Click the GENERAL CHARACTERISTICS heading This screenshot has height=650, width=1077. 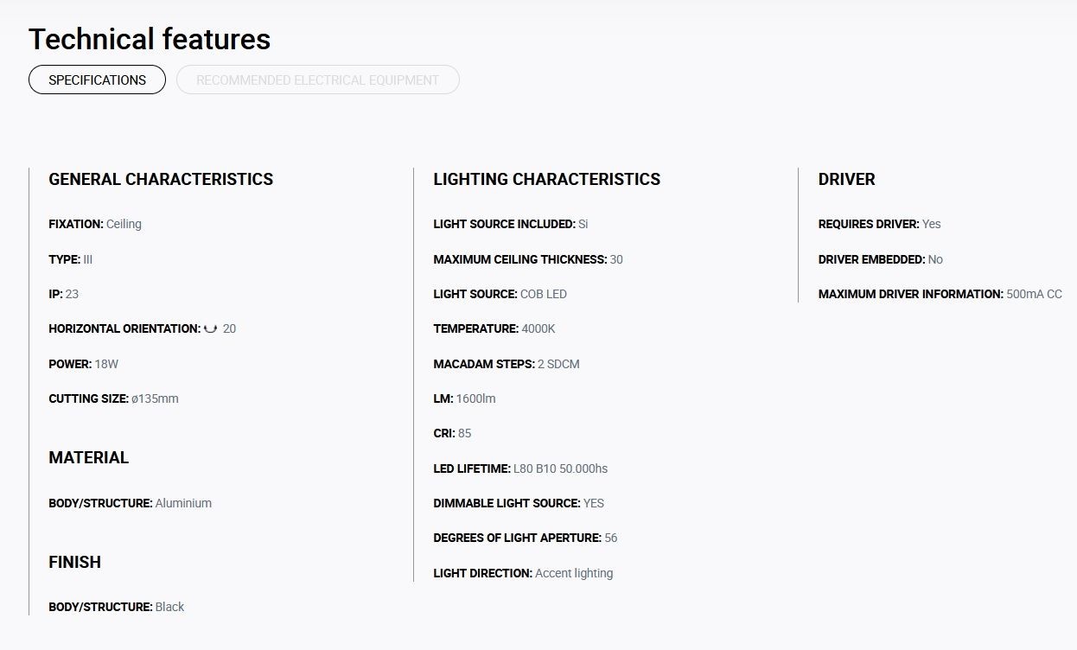[x=161, y=179]
